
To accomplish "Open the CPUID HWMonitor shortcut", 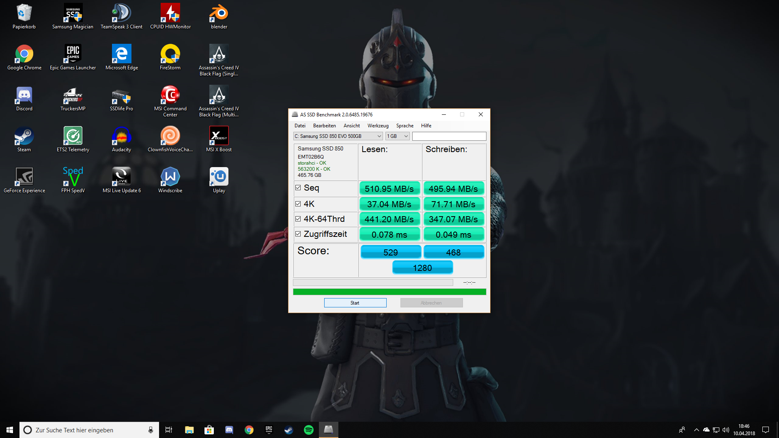I will click(x=170, y=17).
